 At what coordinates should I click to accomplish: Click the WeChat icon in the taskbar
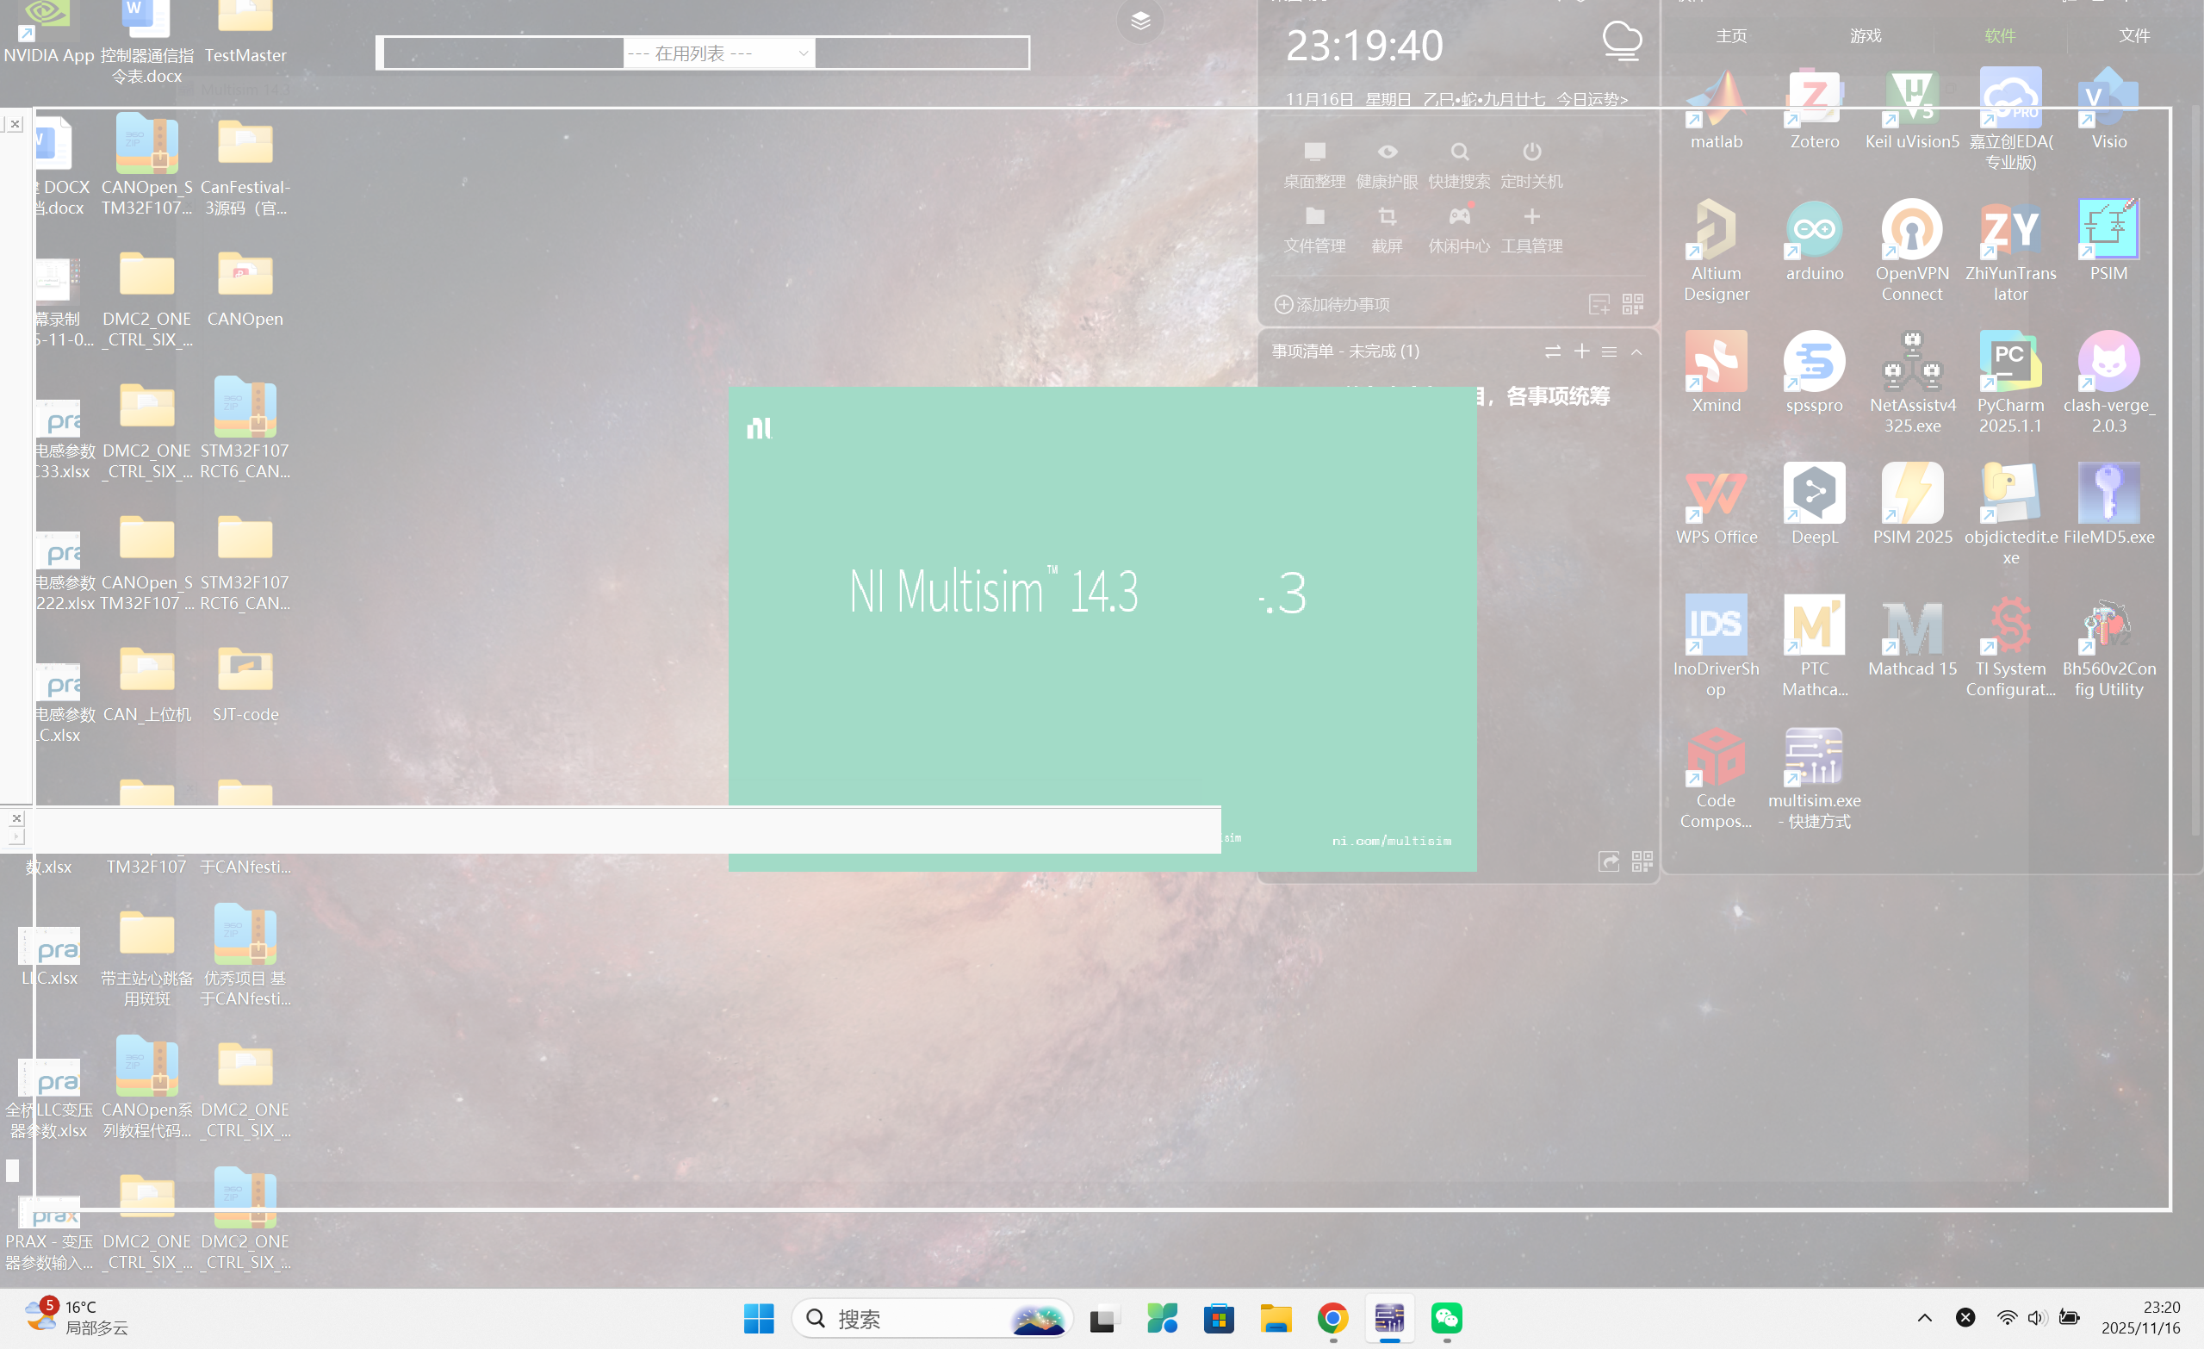click(1445, 1318)
